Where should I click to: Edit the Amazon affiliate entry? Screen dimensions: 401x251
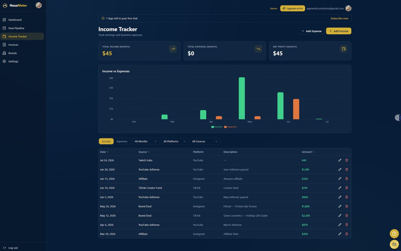[340, 179]
